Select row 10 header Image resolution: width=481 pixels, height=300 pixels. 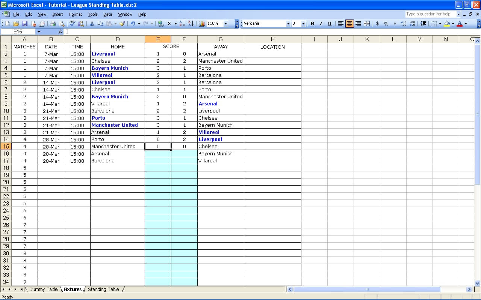coord(6,111)
